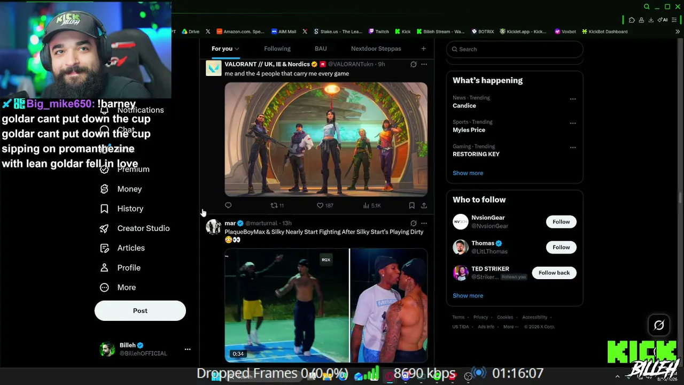Viewport: 684px width, 385px height.
Task: Open the Windows Start button
Action: tap(216, 376)
